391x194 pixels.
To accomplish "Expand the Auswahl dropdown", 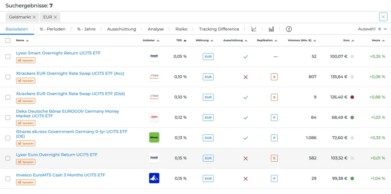I will (372, 29).
